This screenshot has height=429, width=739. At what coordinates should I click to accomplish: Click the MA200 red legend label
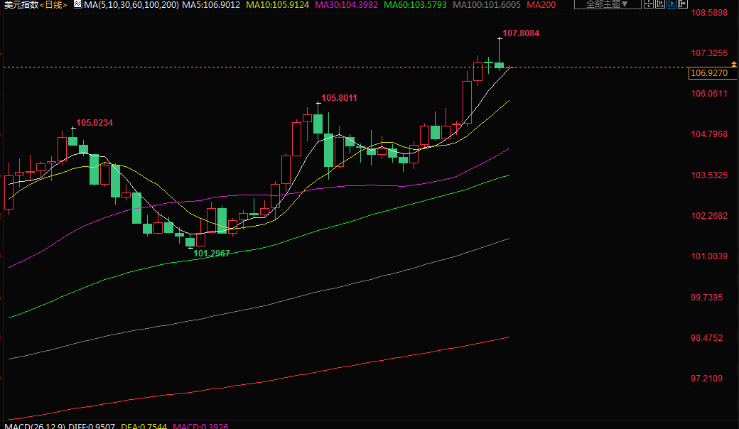541,5
